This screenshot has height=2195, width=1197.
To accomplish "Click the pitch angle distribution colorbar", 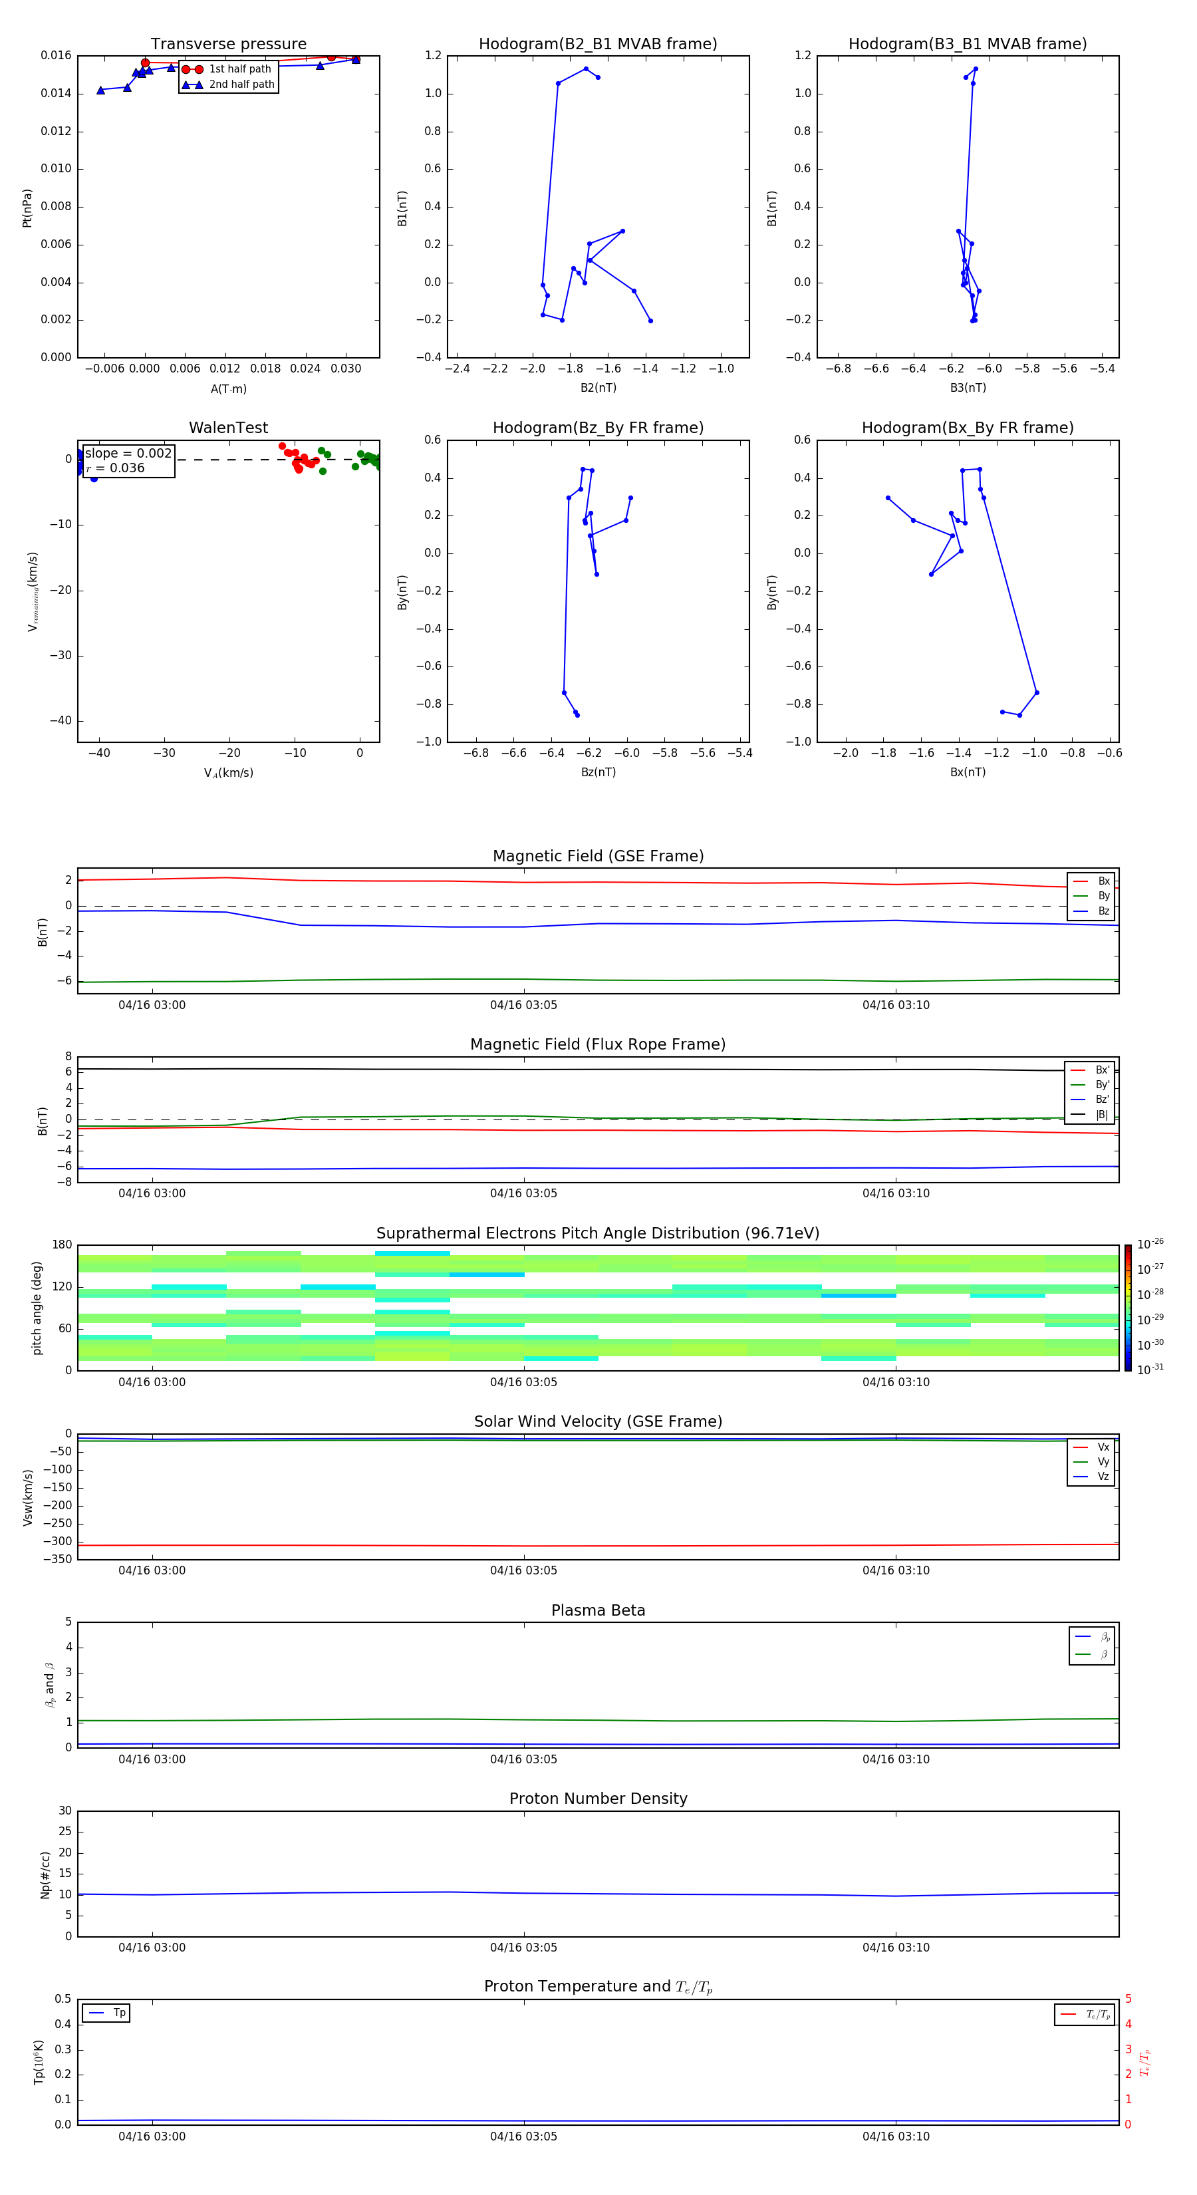I will point(1127,1309).
